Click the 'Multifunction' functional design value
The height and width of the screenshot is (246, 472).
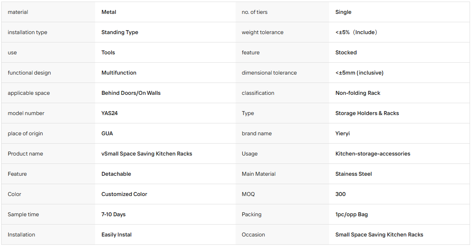click(119, 73)
